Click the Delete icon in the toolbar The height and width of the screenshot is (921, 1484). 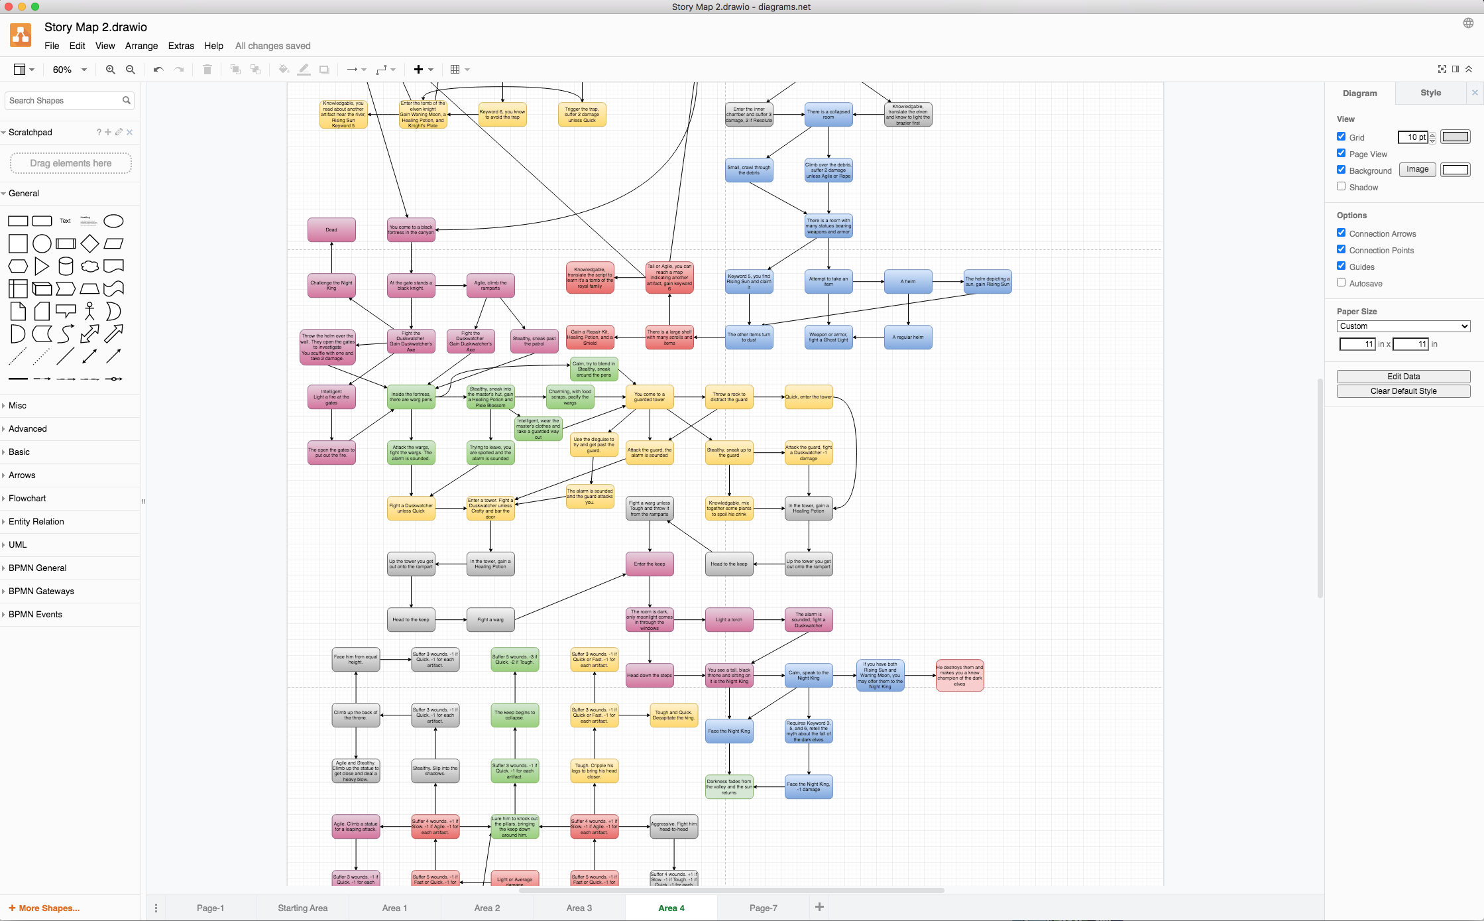207,69
